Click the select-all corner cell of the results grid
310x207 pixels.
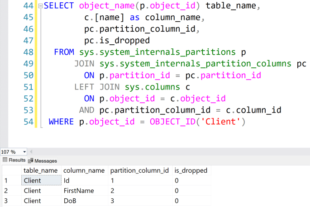[11, 170]
